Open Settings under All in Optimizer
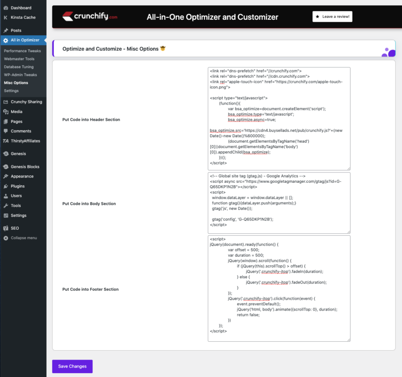402x377 pixels. coord(11,91)
